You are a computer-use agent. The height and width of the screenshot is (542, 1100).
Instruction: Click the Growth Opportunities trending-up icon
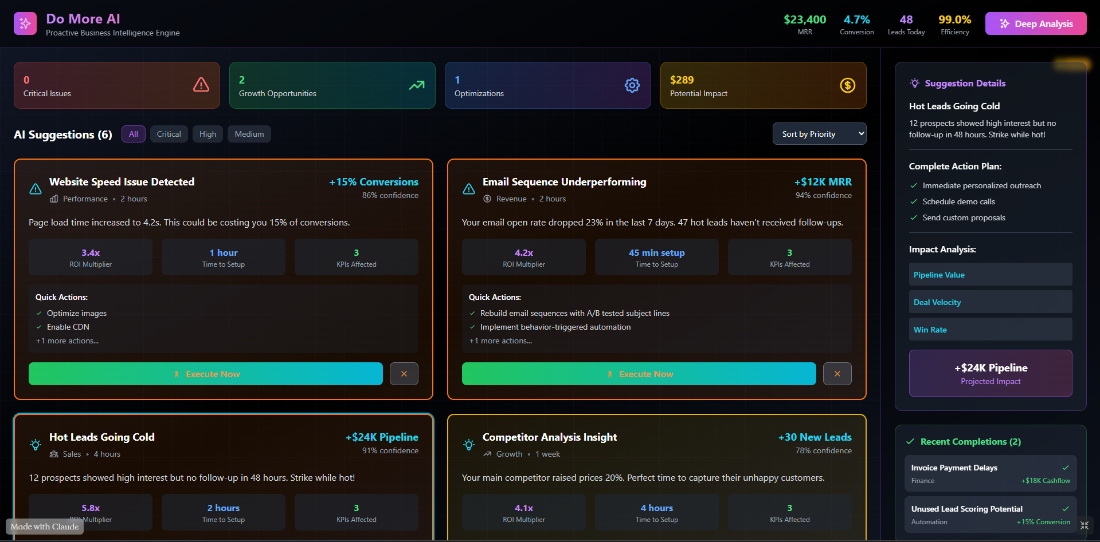pyautogui.click(x=416, y=84)
